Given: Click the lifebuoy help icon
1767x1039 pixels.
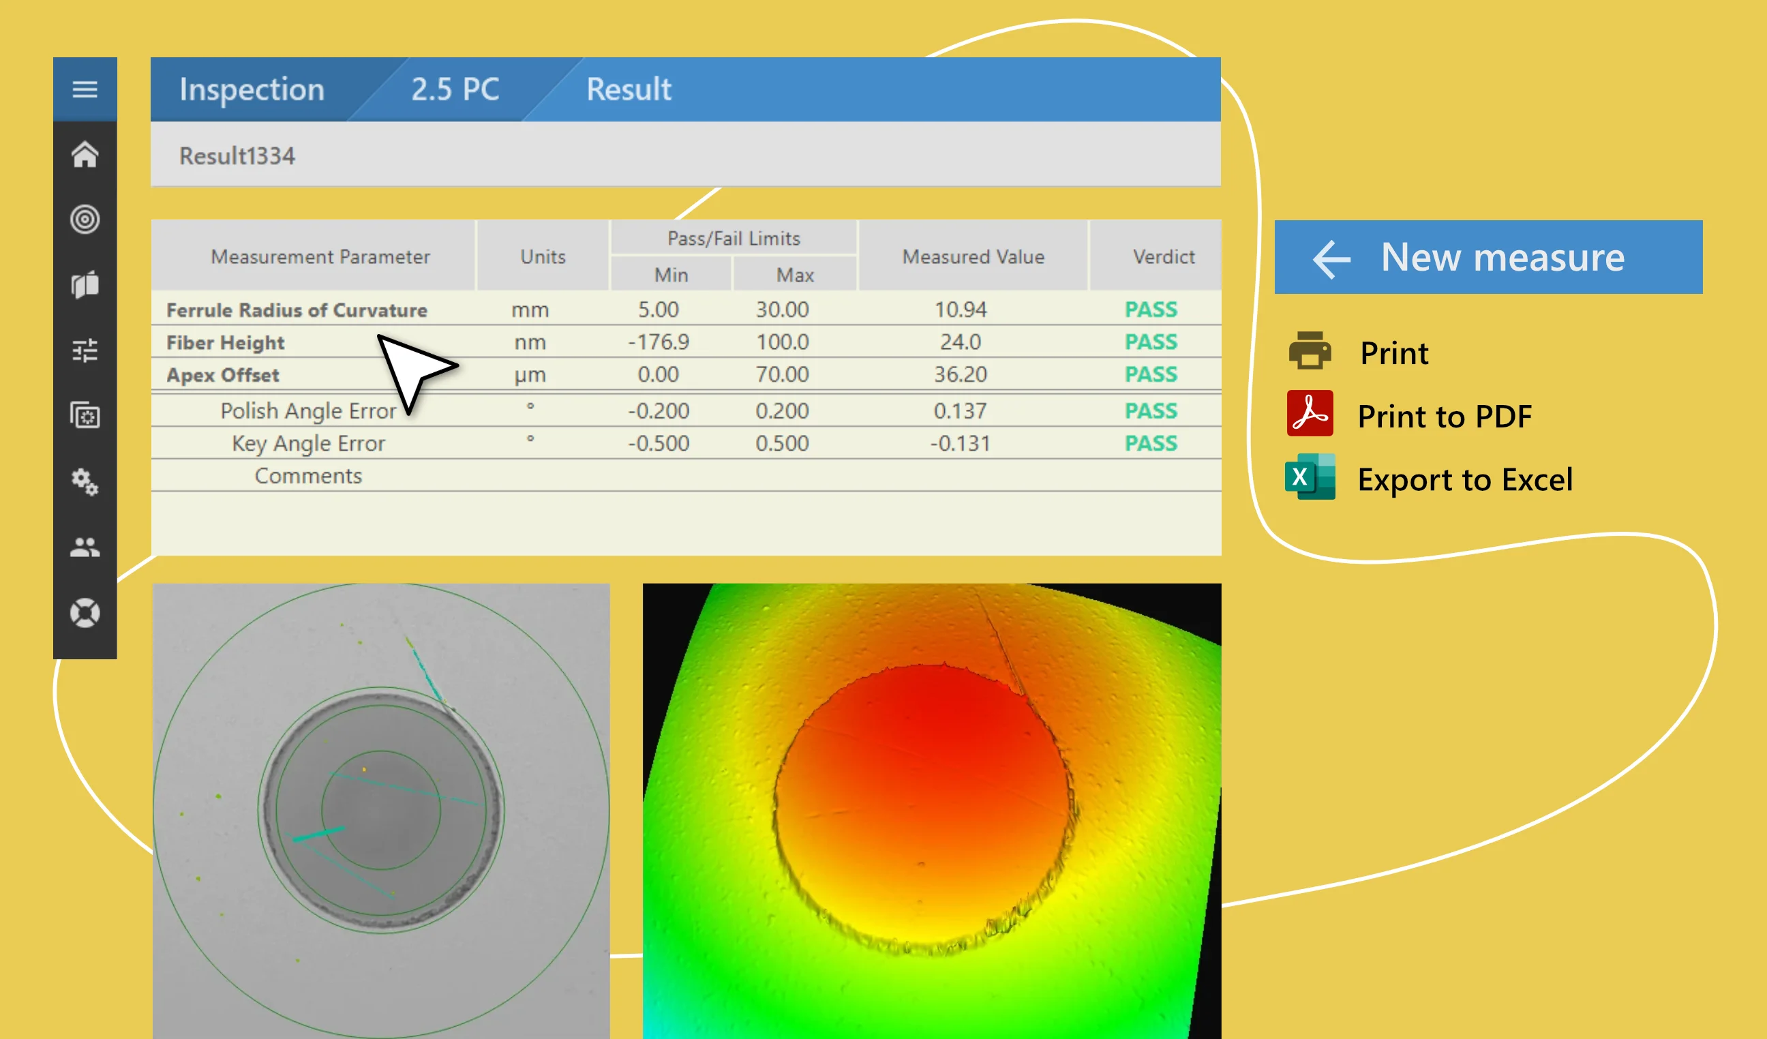Looking at the screenshot, I should pos(85,613).
